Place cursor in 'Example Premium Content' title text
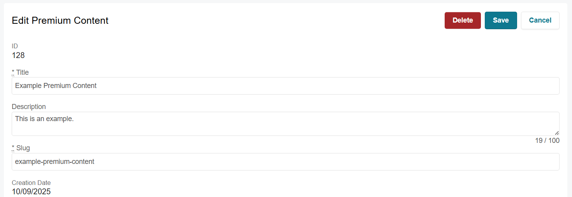This screenshot has width=572, height=197. click(x=56, y=86)
